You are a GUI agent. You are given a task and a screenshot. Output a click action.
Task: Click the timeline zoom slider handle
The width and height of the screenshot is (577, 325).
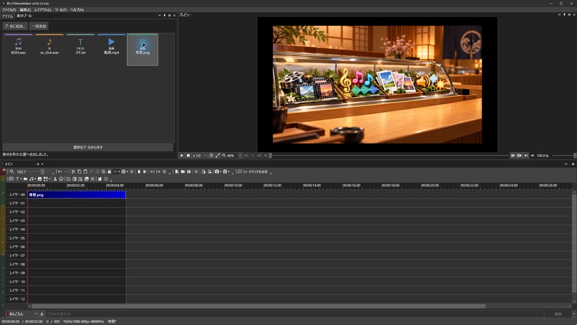click(x=42, y=172)
